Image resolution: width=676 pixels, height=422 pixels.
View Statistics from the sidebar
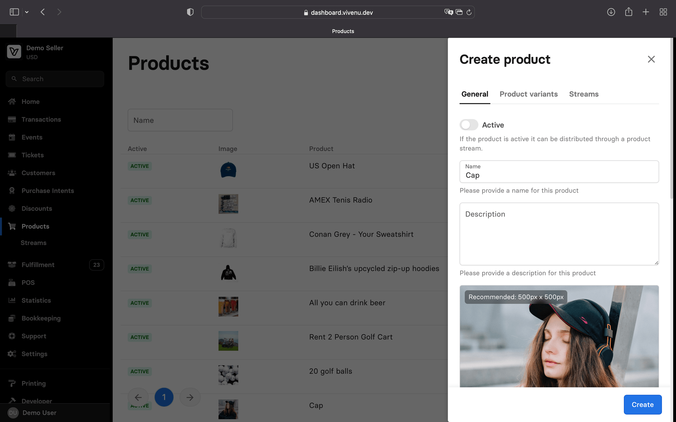coord(36,301)
